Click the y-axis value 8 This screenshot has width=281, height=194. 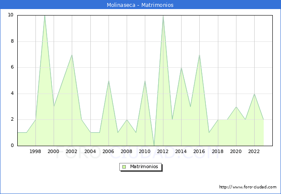12,41
